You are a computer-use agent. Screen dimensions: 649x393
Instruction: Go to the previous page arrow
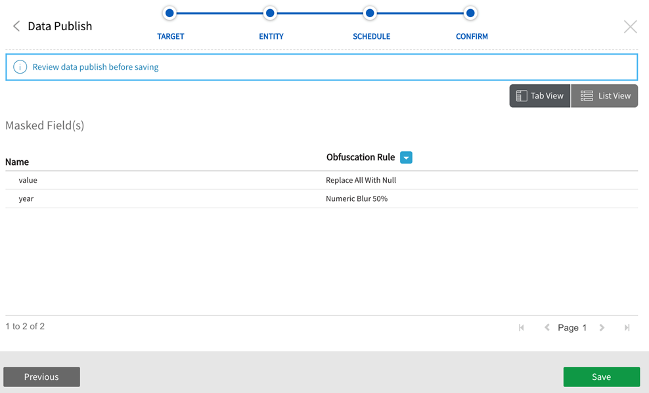(547, 327)
